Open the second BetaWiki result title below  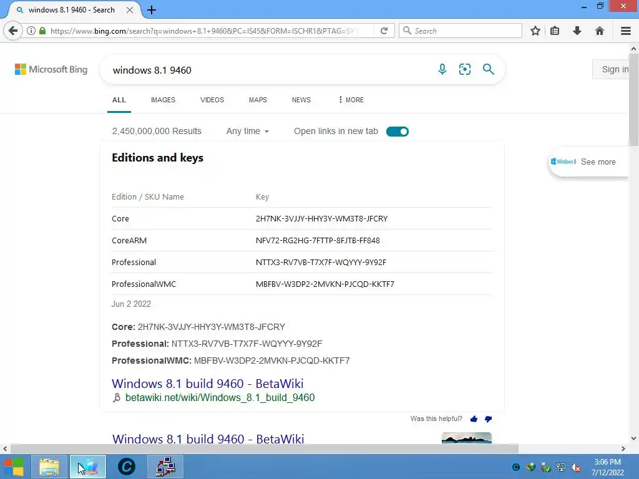point(208,438)
